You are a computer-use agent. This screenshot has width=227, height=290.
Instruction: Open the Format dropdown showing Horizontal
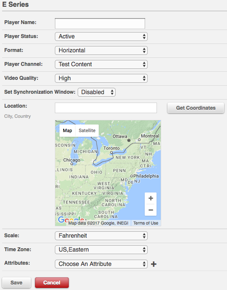[101, 50]
